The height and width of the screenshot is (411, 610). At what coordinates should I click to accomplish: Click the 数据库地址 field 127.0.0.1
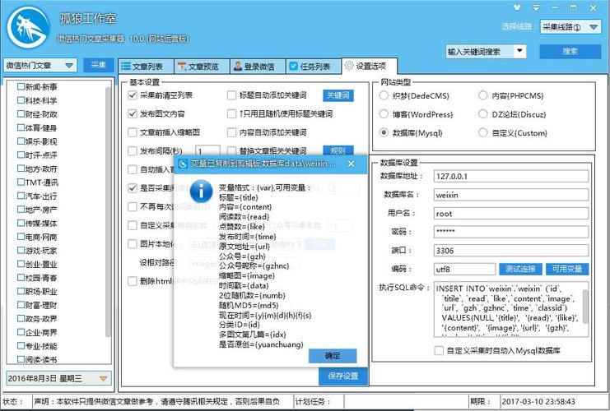click(511, 177)
